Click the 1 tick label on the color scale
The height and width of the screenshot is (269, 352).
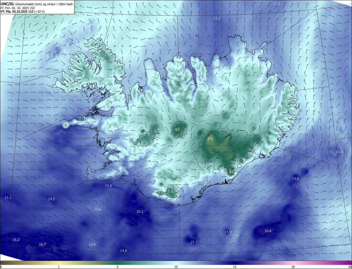click(x=59, y=267)
